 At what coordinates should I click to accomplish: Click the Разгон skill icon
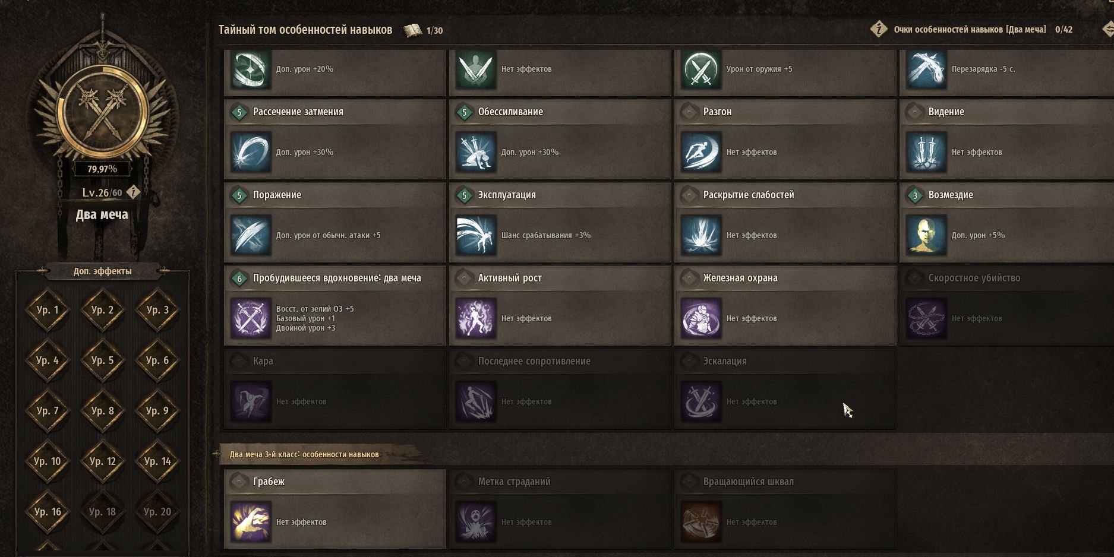(x=700, y=152)
